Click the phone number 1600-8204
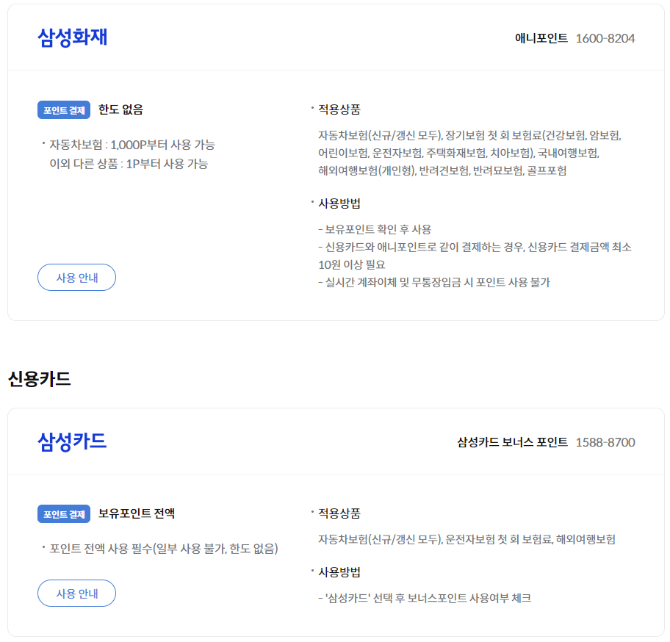 coord(609,38)
